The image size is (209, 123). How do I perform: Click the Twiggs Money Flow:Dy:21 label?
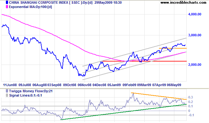(31, 91)
